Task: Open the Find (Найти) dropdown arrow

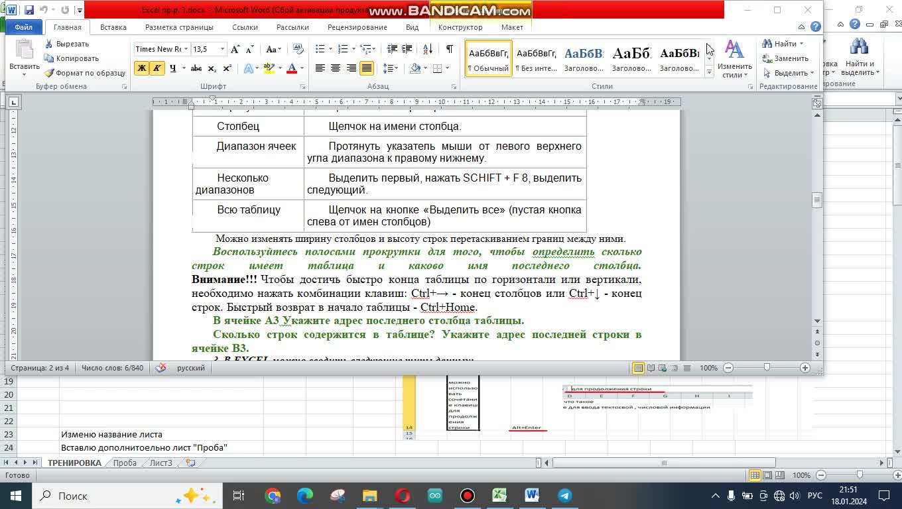Action: [801, 44]
